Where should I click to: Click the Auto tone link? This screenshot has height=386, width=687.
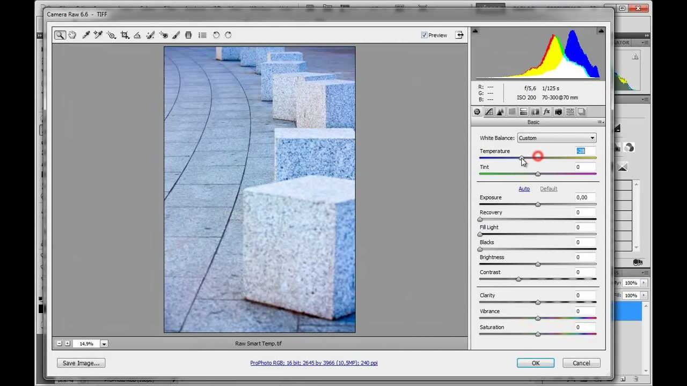pos(524,189)
